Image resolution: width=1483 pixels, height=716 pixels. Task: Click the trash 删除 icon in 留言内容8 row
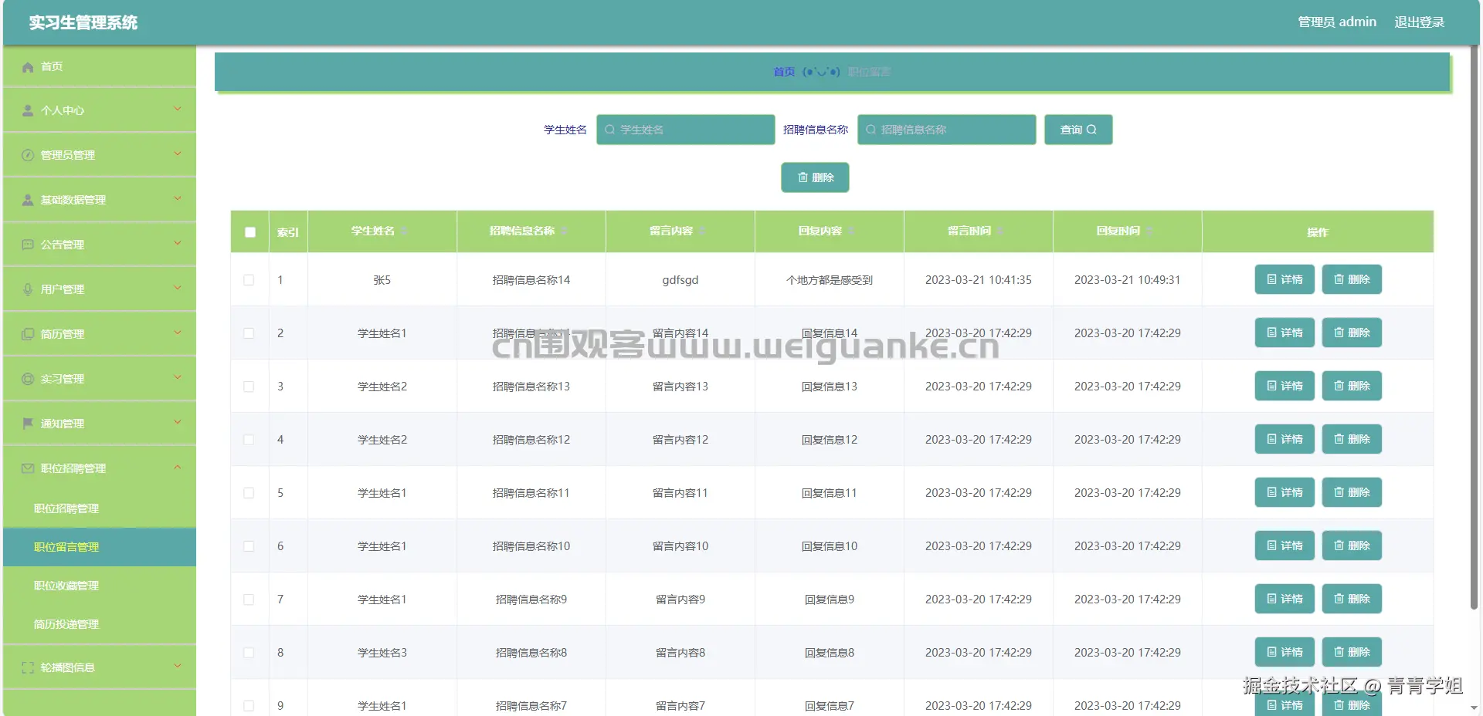[x=1339, y=652]
